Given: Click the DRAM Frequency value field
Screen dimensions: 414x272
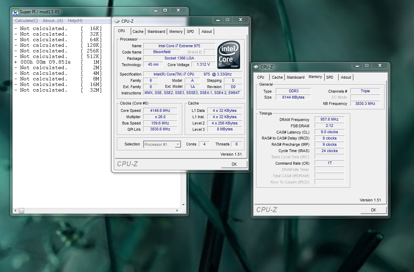Looking at the screenshot, I should click(329, 120).
